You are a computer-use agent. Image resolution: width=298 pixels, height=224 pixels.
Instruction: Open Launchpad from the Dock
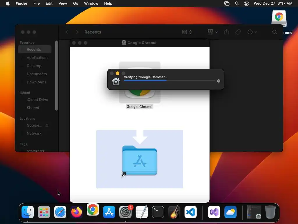pyautogui.click(x=44, y=212)
